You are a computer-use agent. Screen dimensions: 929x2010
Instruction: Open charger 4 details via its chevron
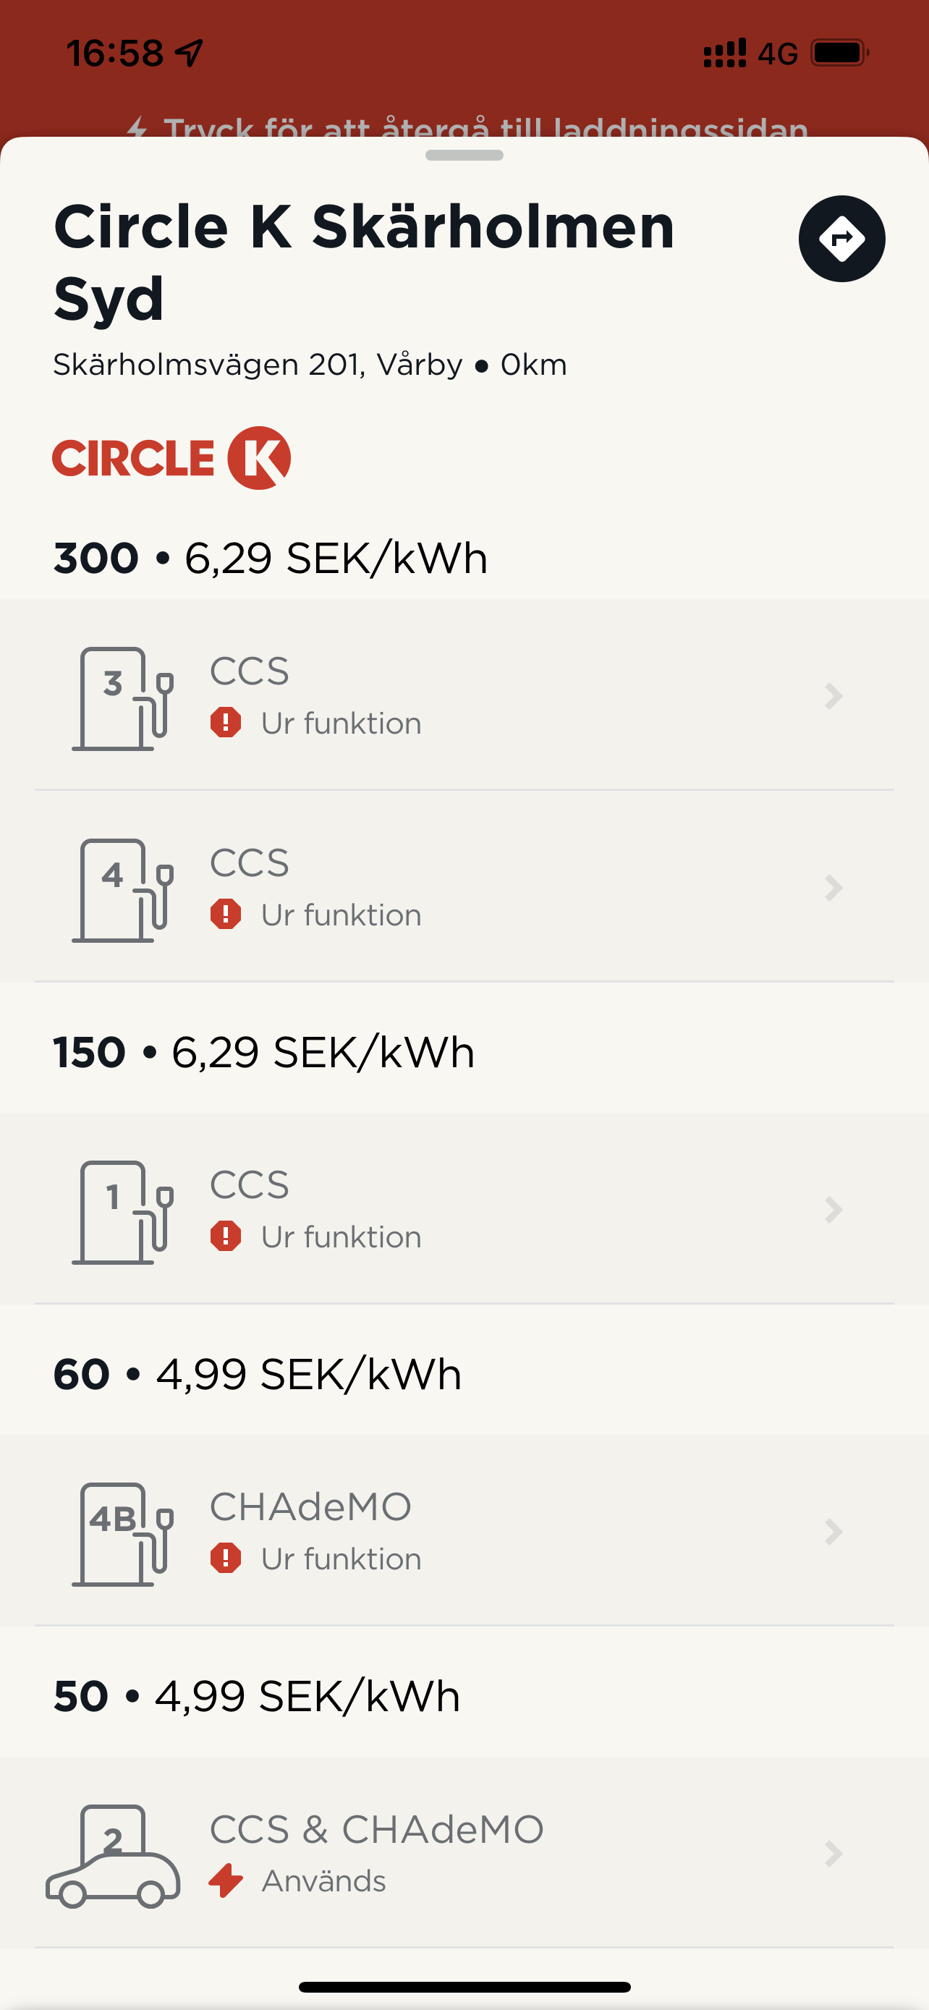tap(833, 888)
